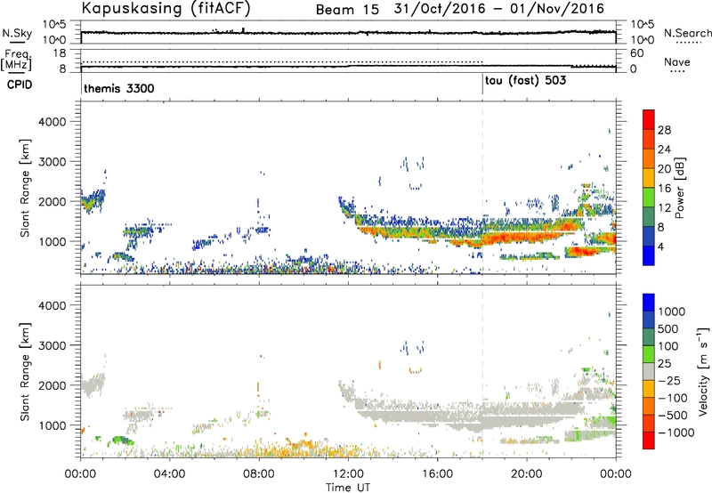Click the 'Time UT' axis label
Viewport: 712px width, 493px height.
(x=348, y=487)
